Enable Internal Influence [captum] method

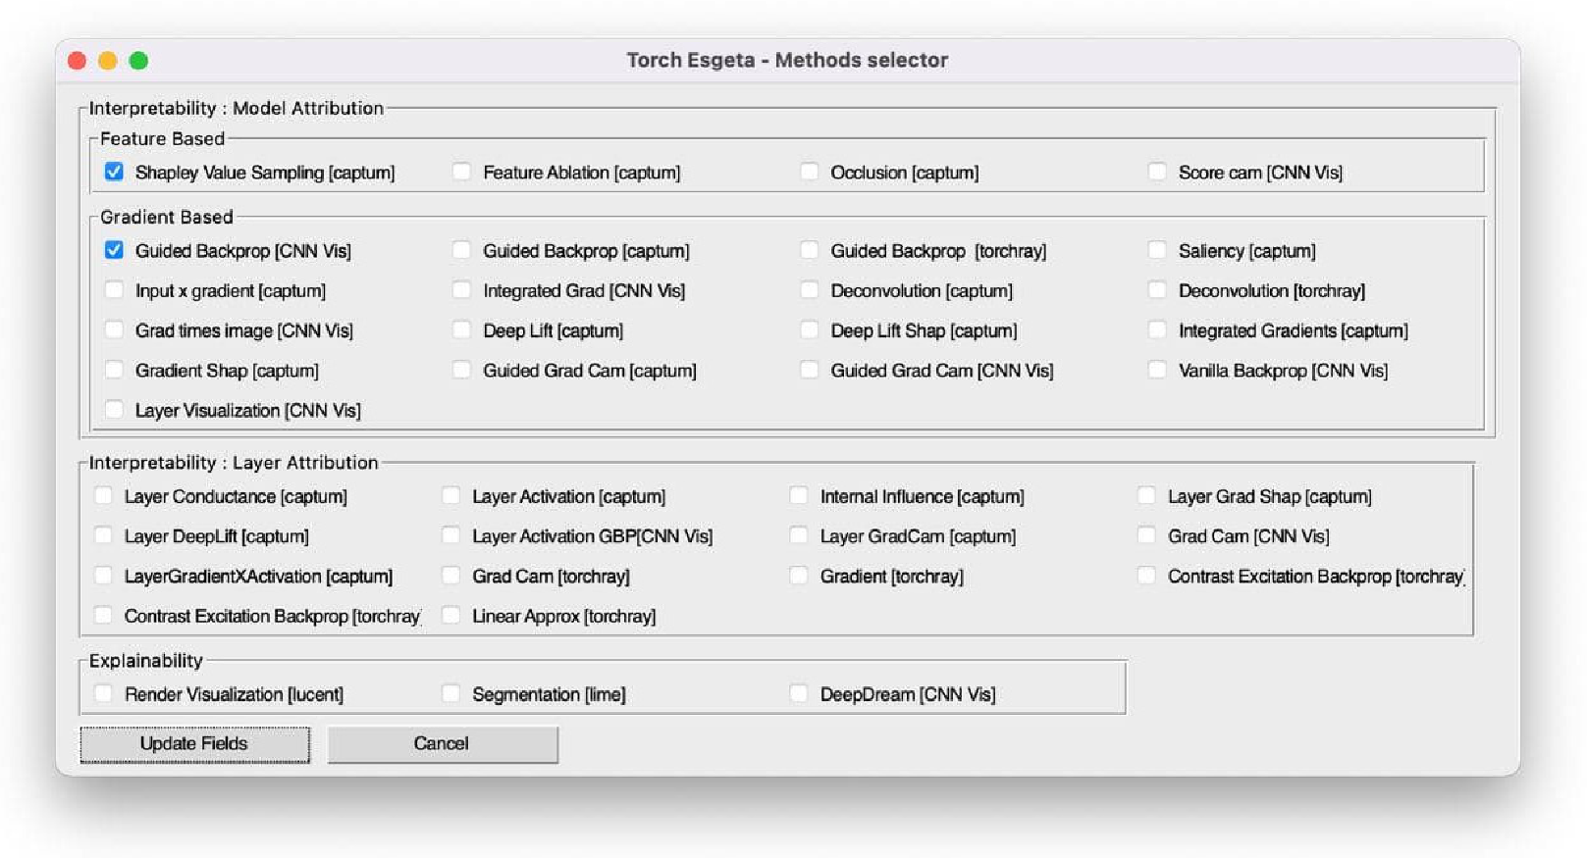[x=799, y=496]
